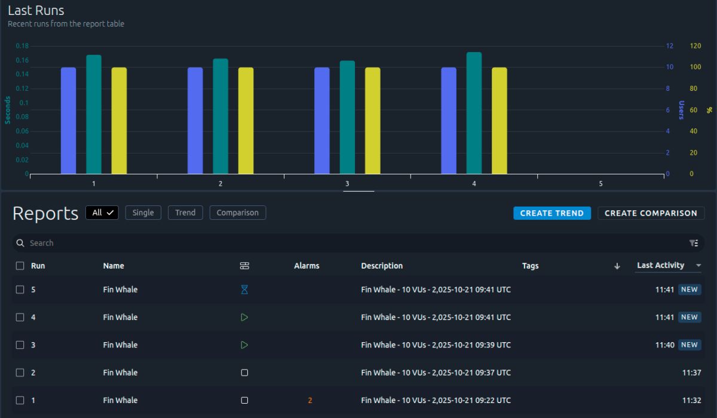Click the yellow percent bar for run 3

point(372,121)
